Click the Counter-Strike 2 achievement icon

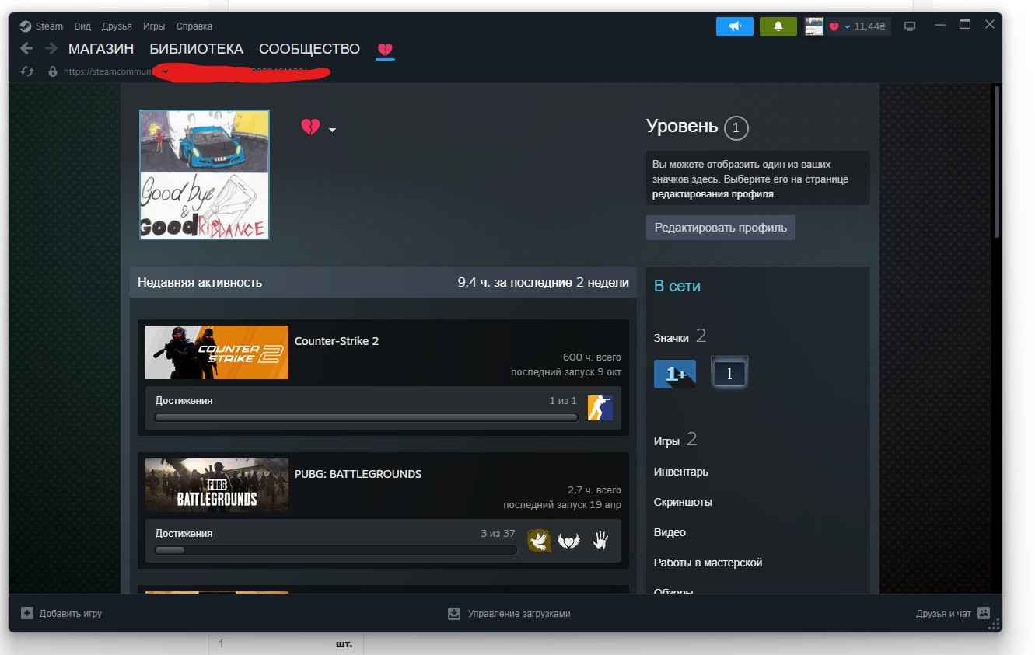pyautogui.click(x=600, y=408)
